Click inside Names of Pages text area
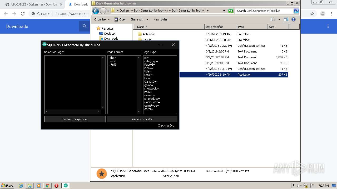Viewport: 337px width, 189px height. click(73, 82)
